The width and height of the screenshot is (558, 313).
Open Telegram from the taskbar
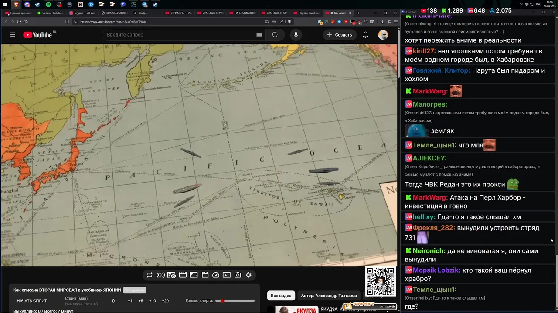pos(144,4)
